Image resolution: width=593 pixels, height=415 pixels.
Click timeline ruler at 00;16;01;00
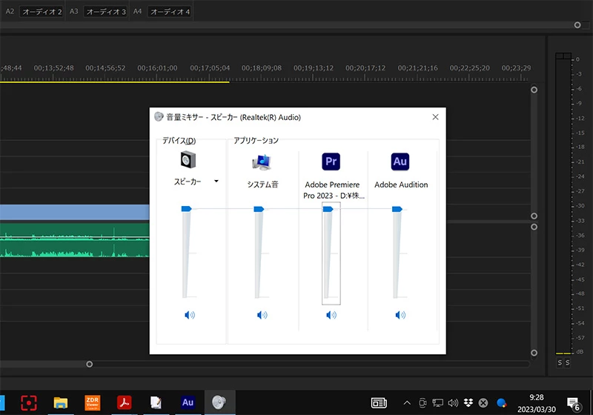(x=157, y=68)
